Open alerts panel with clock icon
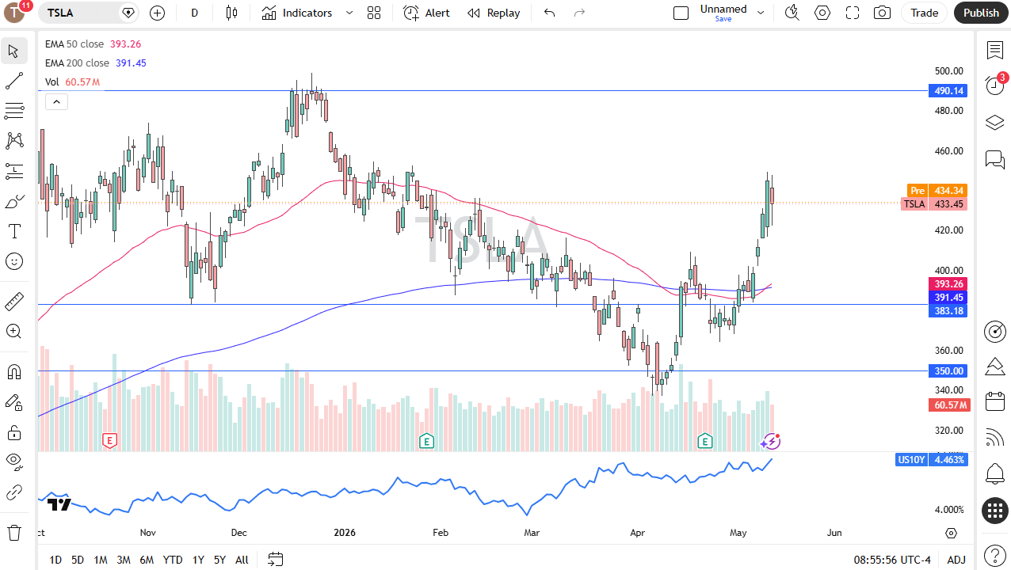The width and height of the screenshot is (1011, 570). tap(995, 85)
